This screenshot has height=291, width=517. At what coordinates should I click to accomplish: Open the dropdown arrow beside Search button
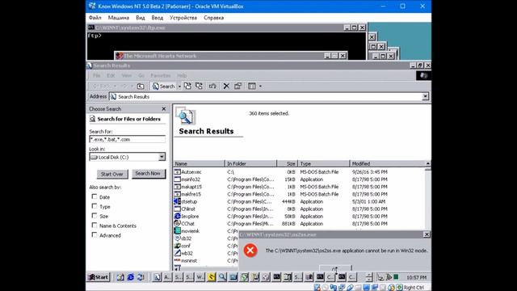coord(179,86)
